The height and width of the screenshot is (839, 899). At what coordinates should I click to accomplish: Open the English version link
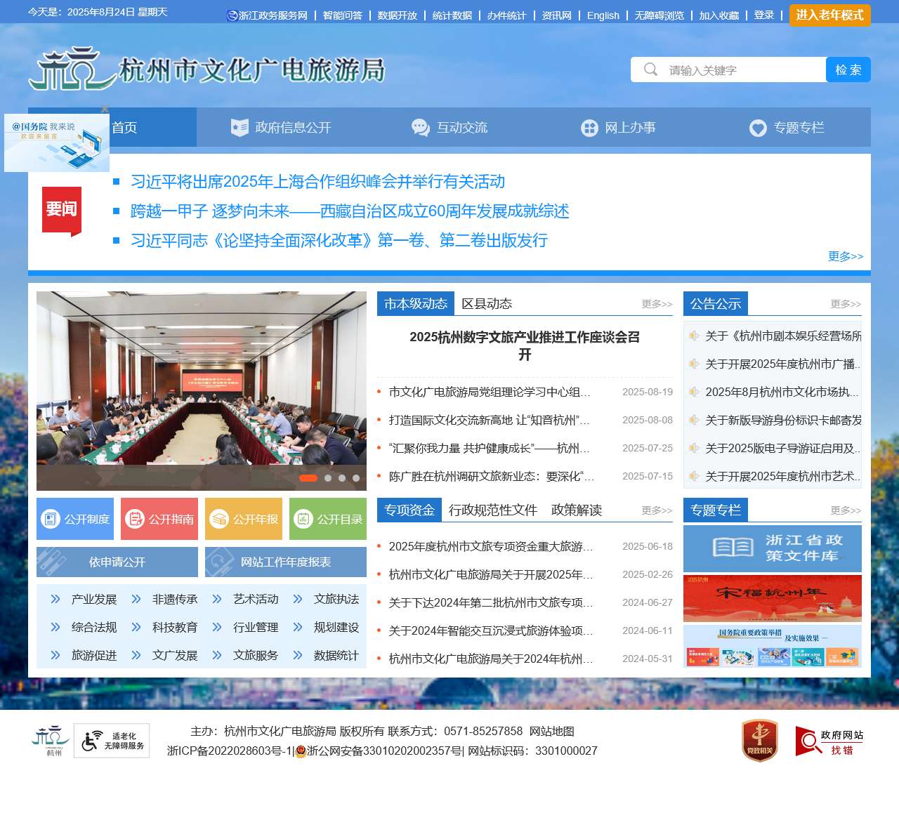click(x=603, y=15)
